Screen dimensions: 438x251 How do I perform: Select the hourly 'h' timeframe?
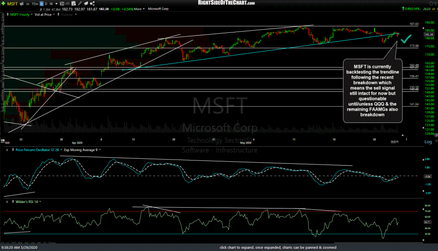42,4
